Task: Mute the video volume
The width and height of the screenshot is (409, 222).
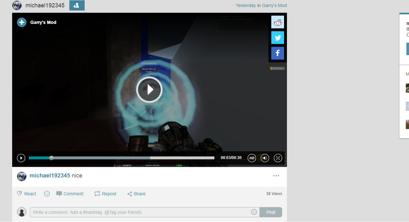Action: coord(265,158)
